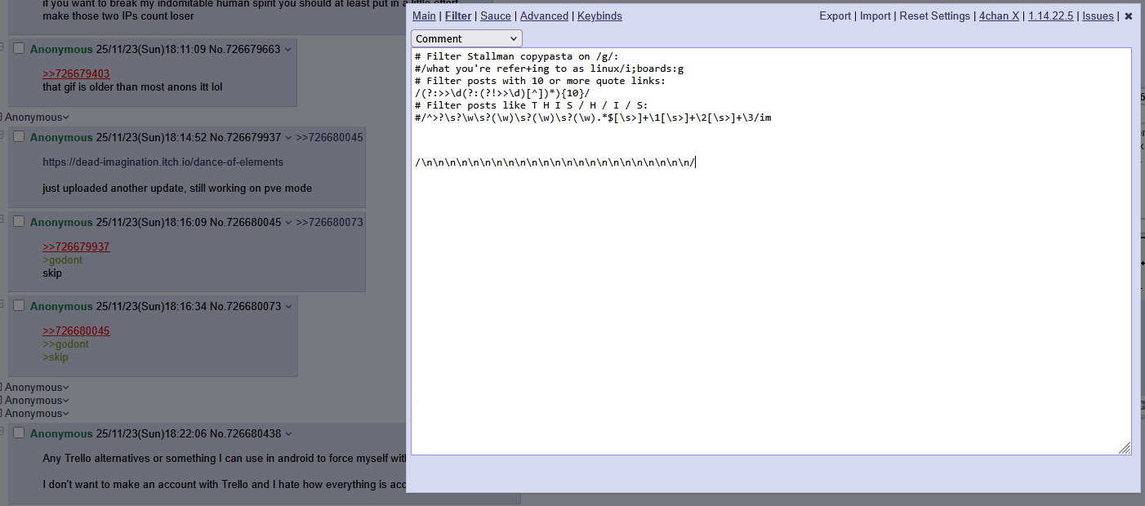Viewport: 1145px width, 506px height.
Task: Click backlink >>726680045 in post 726679937 header
Action: pos(329,137)
